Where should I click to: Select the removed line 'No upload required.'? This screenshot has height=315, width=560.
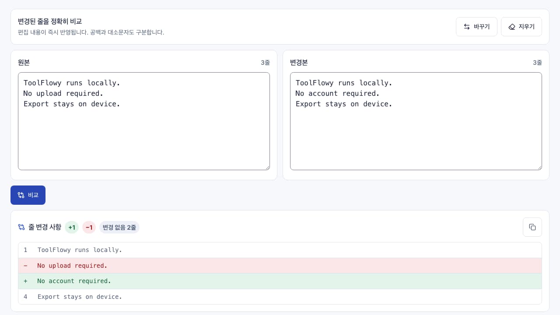click(280, 266)
